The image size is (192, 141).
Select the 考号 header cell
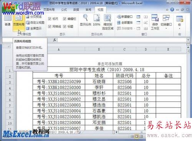tap(59, 76)
